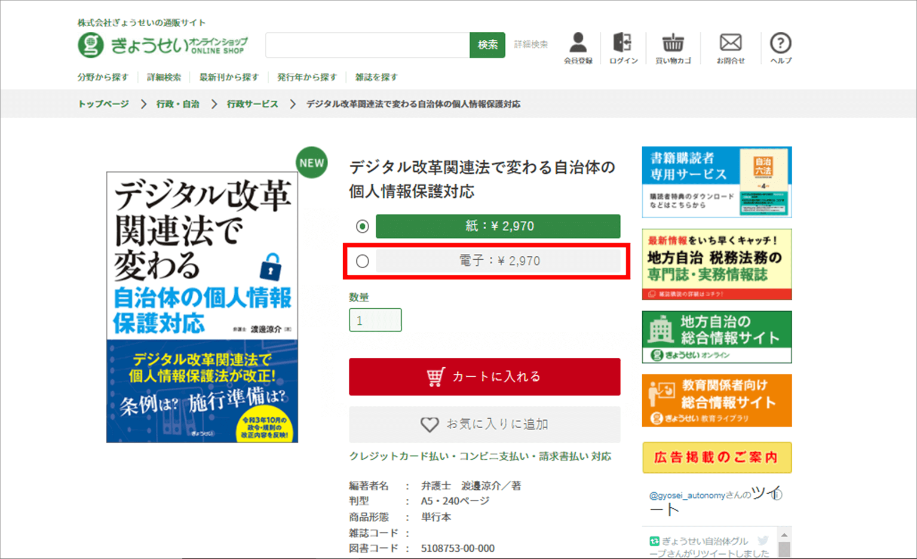Viewport: 917px width, 559px height.
Task: Open the 詳細検索 link next to the search button
Action: 531,44
